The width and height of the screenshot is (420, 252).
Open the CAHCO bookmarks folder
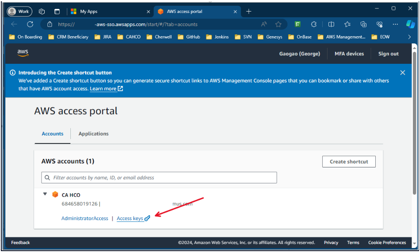tap(129, 37)
